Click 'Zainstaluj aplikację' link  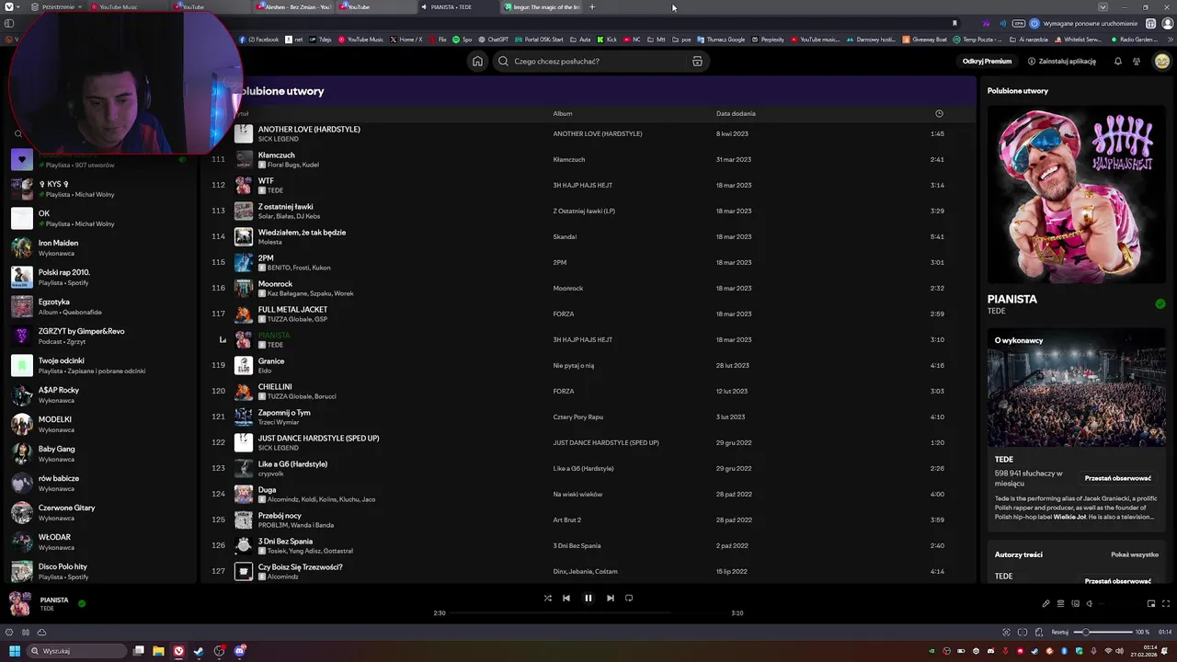(x=1062, y=62)
